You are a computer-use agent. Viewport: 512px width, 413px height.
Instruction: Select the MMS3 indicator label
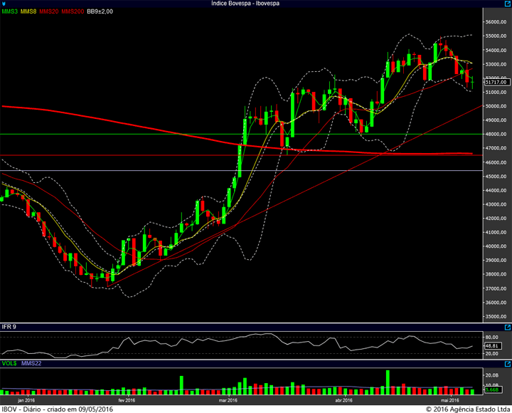[x=9, y=11]
